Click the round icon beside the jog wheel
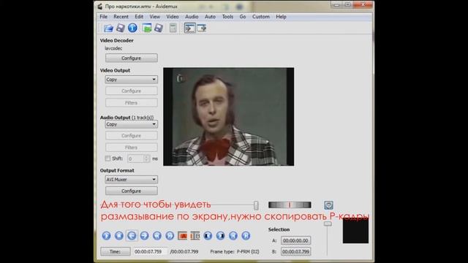This screenshot has width=468, height=263. pyautogui.click(x=328, y=205)
